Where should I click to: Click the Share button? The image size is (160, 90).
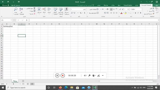point(6,5)
